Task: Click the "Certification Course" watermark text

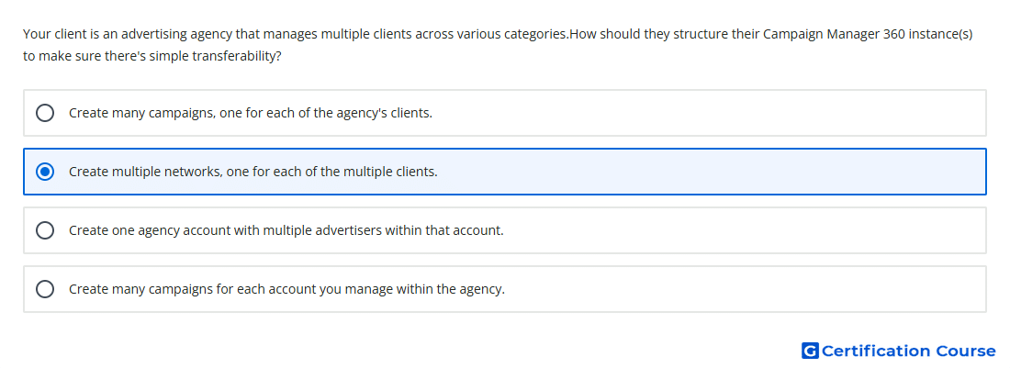Action: pos(909,351)
